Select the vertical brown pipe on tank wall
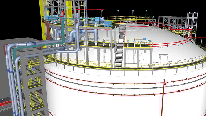206x116 pixels. [163, 98]
